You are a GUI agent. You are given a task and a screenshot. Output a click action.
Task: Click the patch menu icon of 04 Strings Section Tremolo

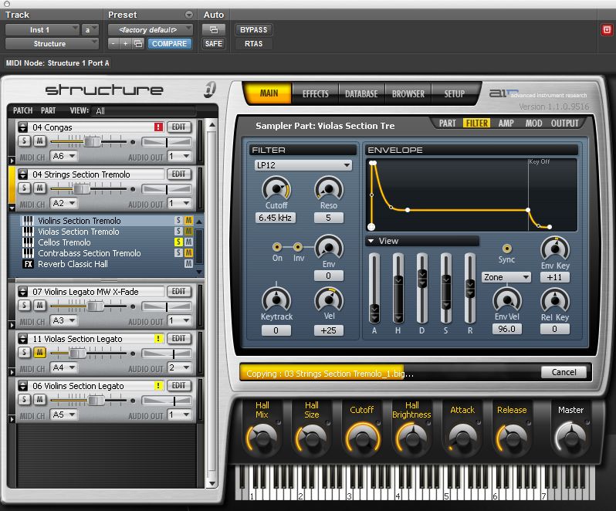[23, 174]
